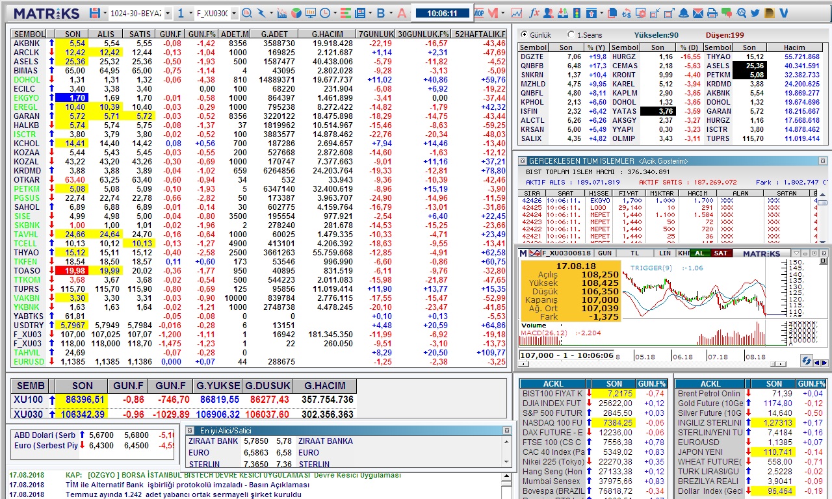
Task: Click the red-green depth bars icon
Action: tap(346, 13)
